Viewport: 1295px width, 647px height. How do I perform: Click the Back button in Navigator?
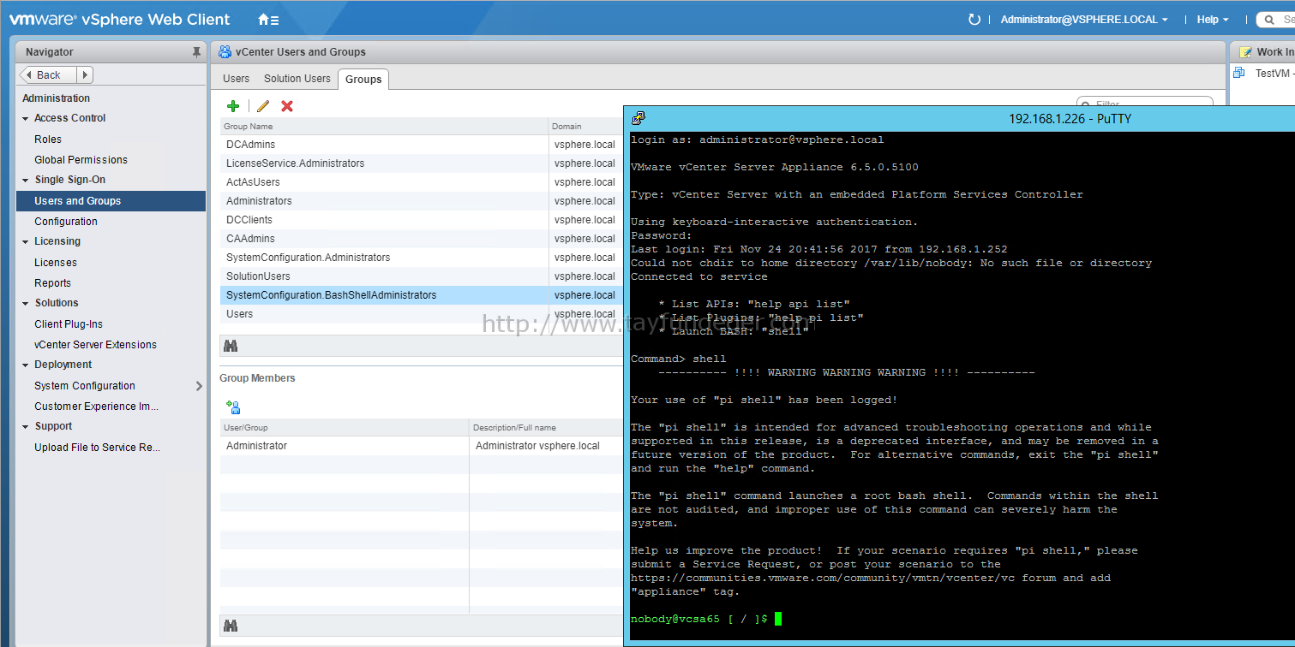pos(48,75)
